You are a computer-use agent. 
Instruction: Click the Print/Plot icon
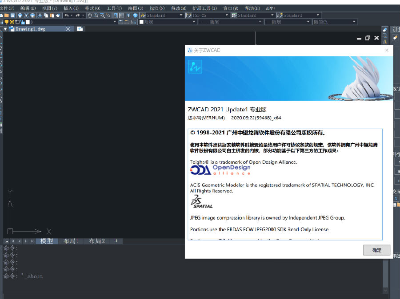[x=20, y=15]
